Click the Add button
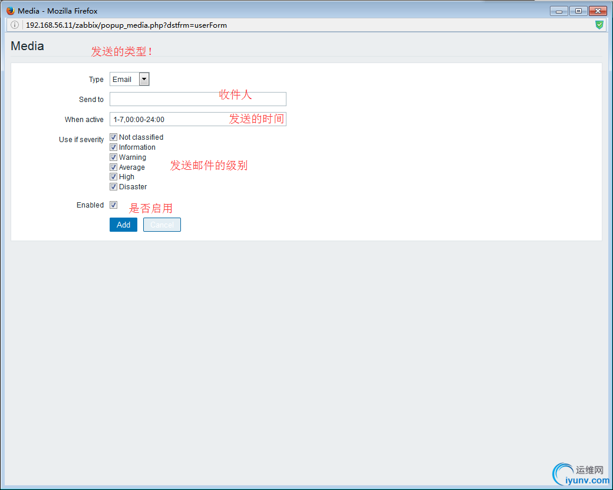 point(124,225)
